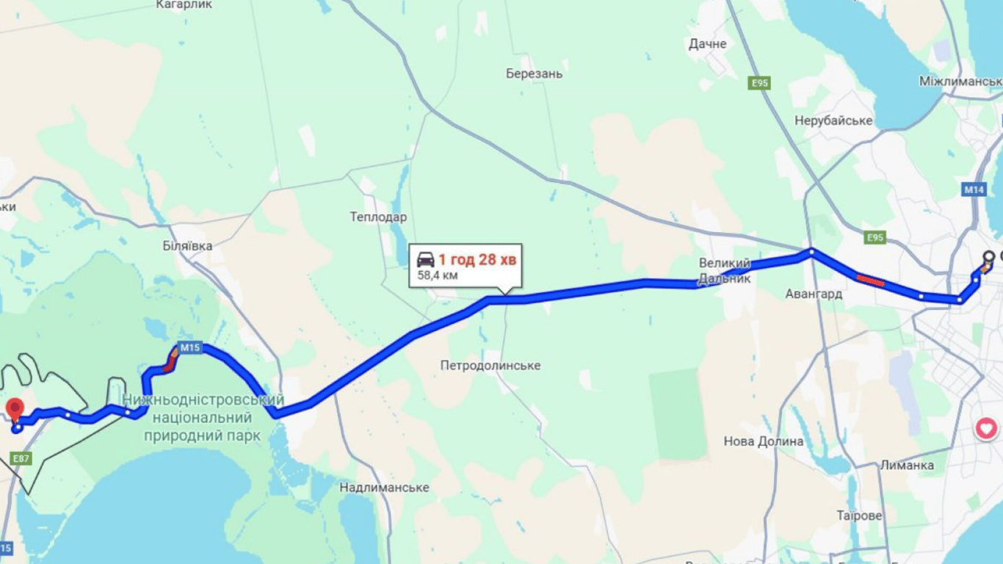
Task: Select the Нерубайське place label
Action: [833, 120]
